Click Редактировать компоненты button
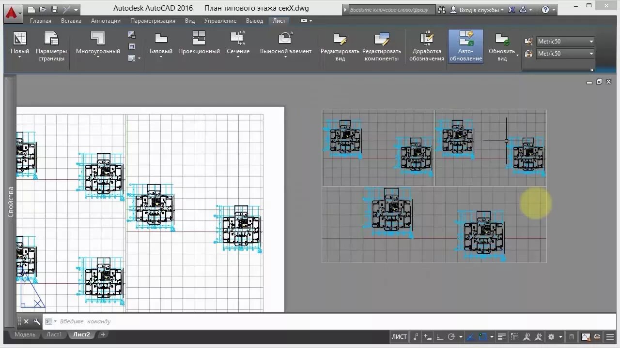The height and width of the screenshot is (348, 620). click(382, 46)
